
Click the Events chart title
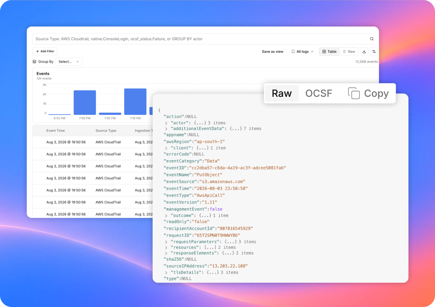pos(43,74)
